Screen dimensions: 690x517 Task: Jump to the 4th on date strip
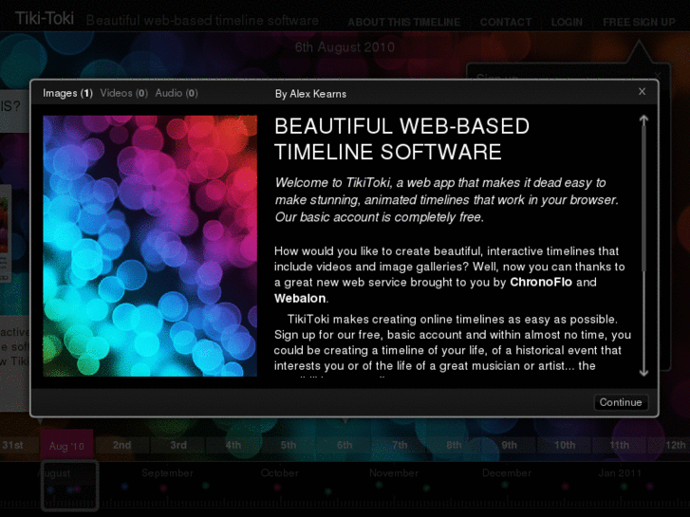[x=233, y=445]
